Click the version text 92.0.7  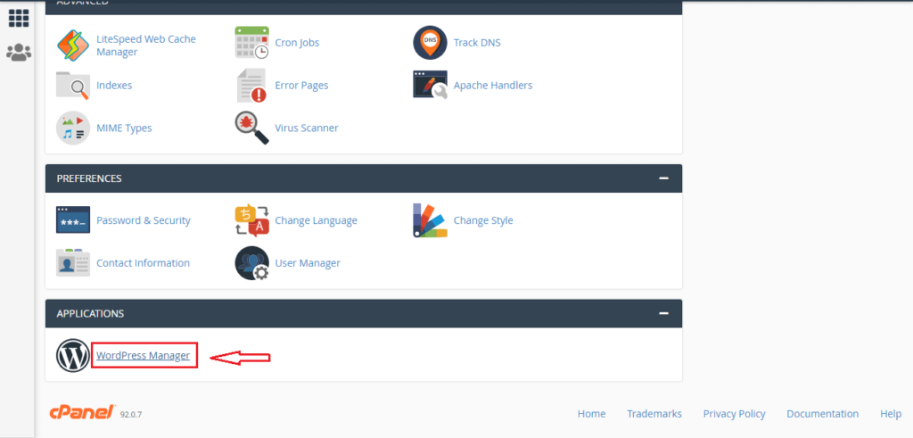pos(131,415)
